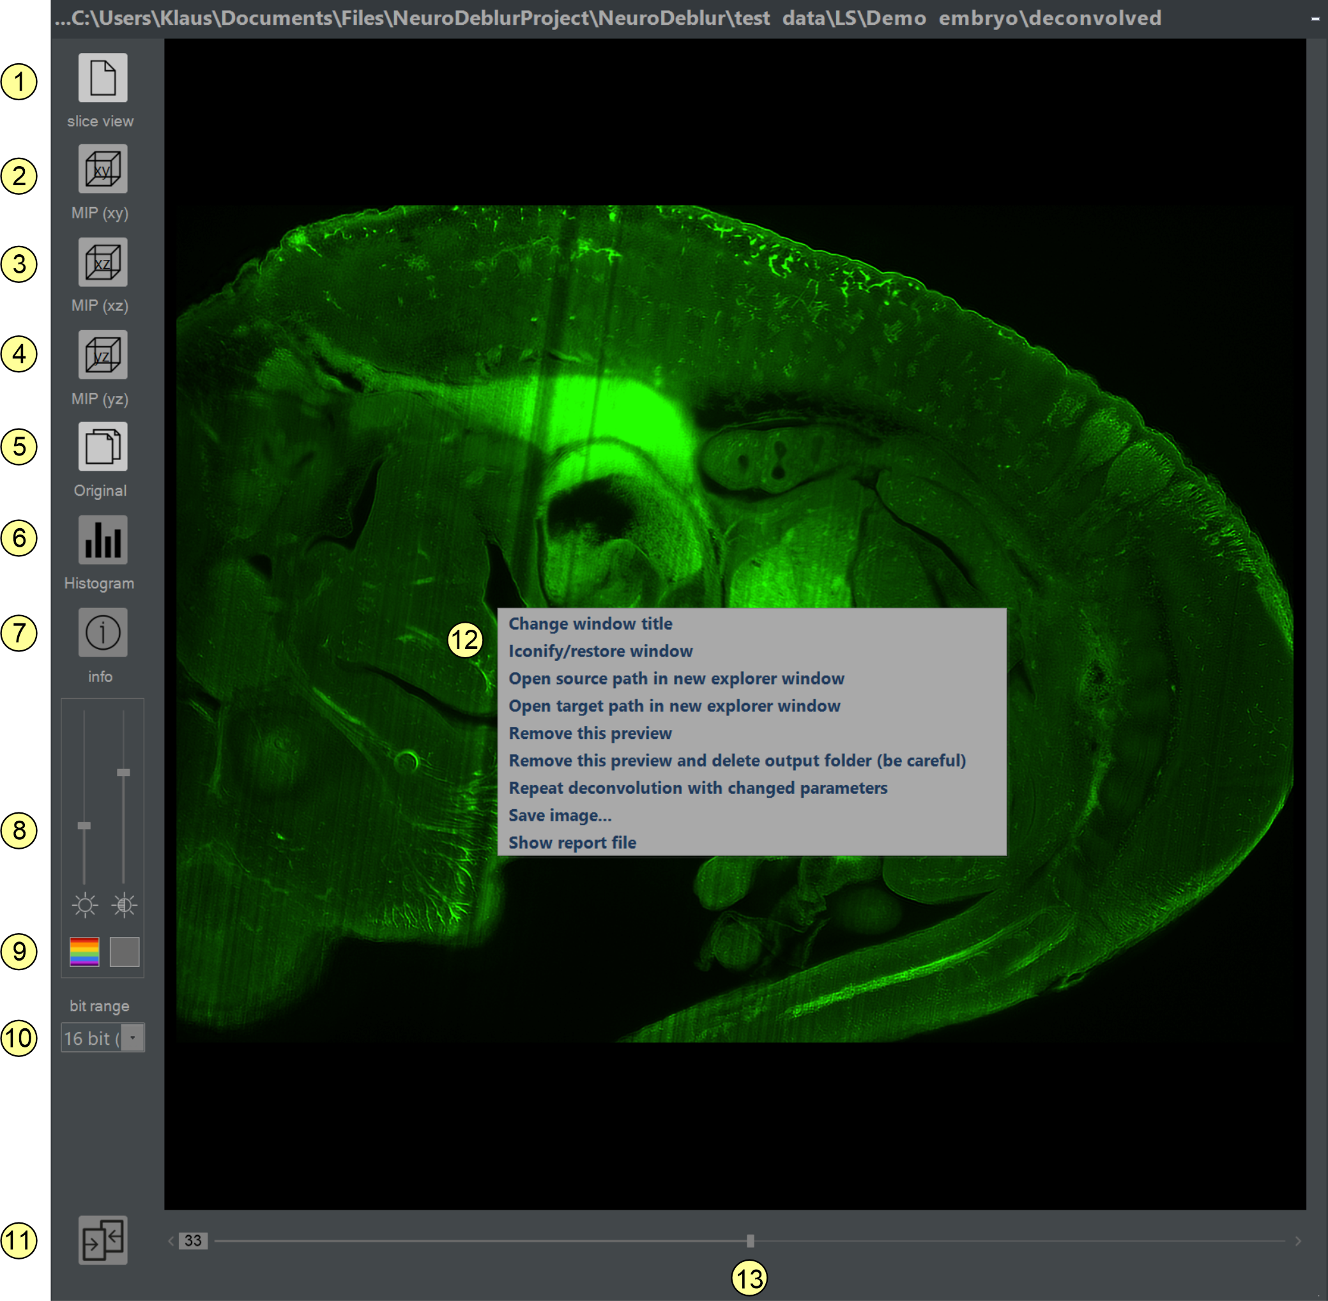Select the slice view icon

click(102, 77)
